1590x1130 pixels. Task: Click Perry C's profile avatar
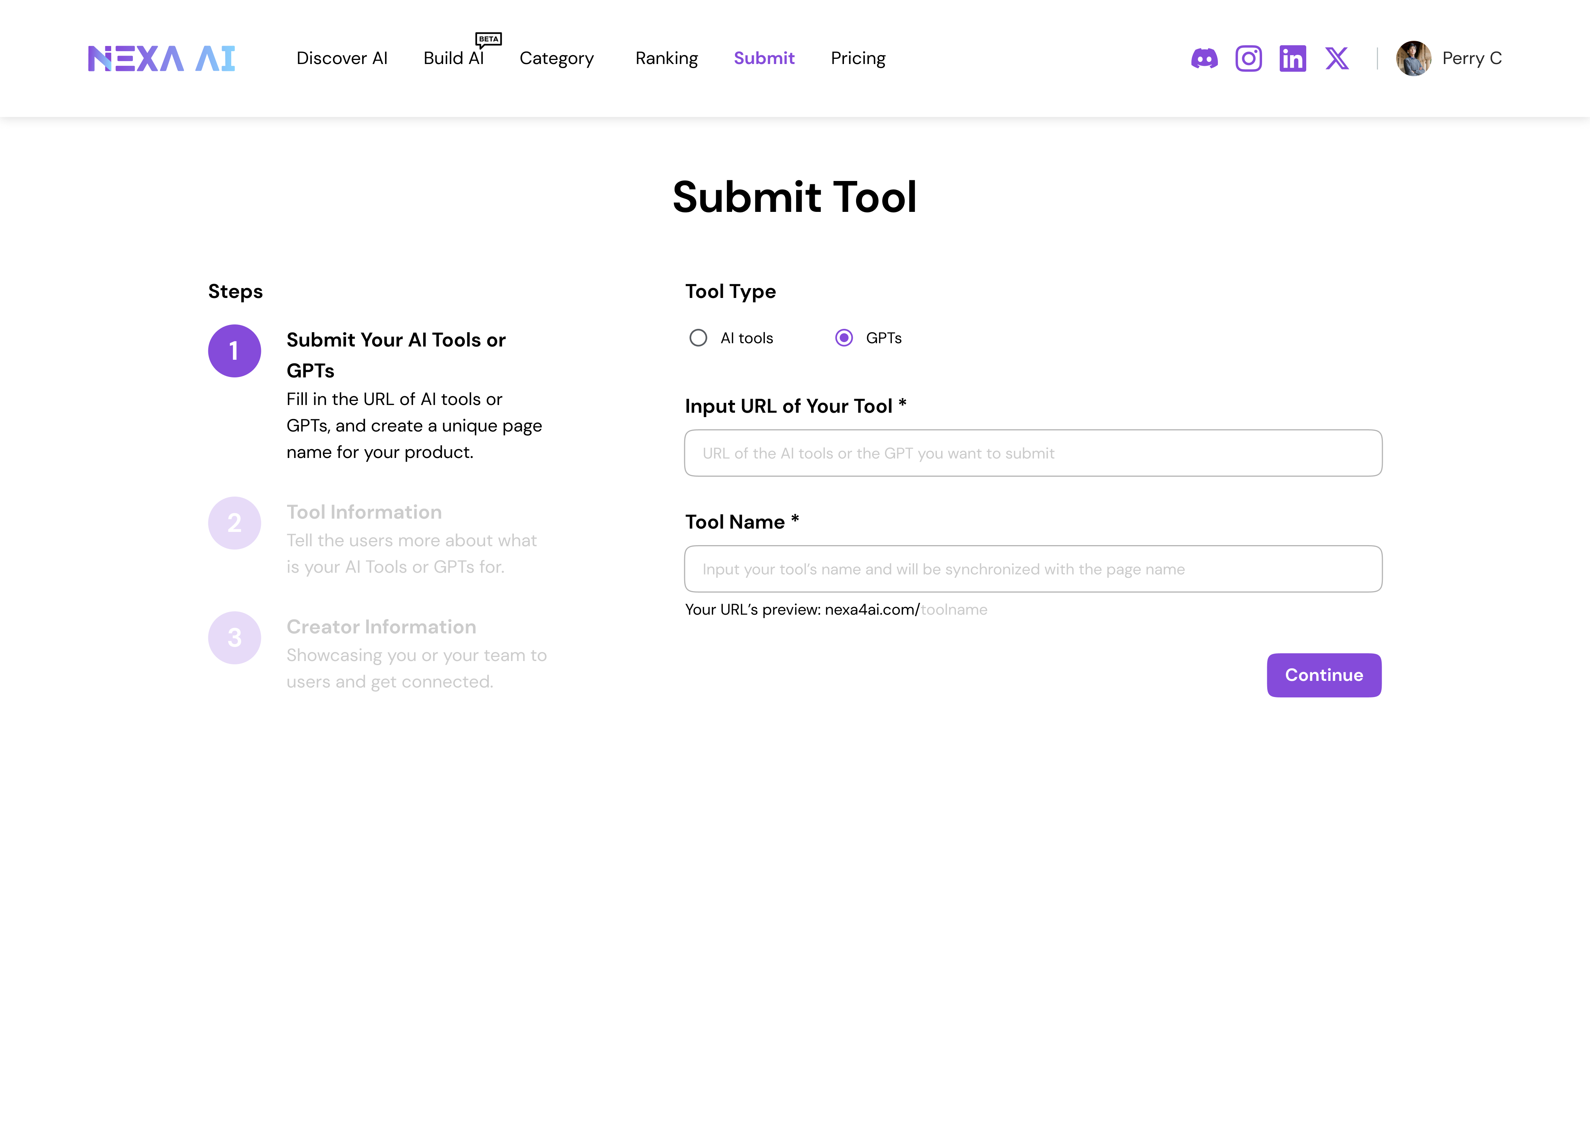[1413, 58]
